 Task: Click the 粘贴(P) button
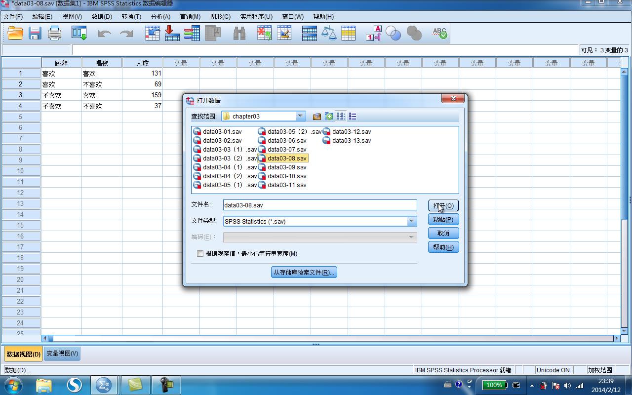coord(443,219)
